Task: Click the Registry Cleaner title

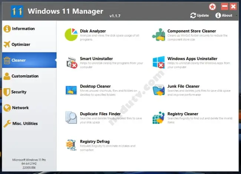Action: click(x=183, y=114)
